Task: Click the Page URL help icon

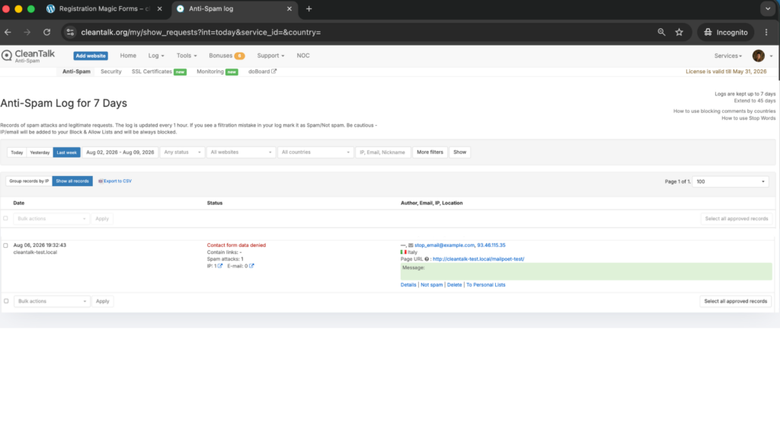Action: pyautogui.click(x=427, y=259)
